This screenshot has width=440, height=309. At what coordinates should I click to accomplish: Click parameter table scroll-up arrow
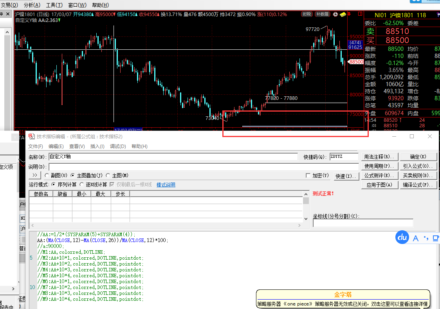[x=306, y=194]
